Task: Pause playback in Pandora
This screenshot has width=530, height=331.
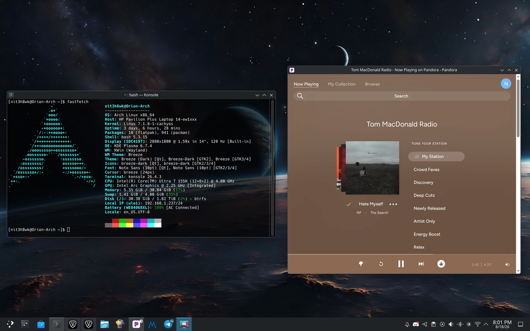Action: pos(401,264)
